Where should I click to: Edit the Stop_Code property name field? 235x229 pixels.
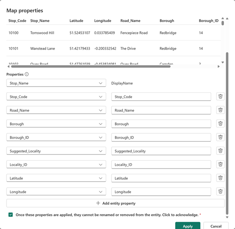tap(161, 97)
